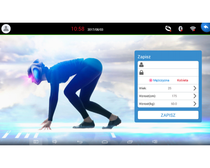The width and height of the screenshot is (210, 168).
Task: Open the Wi-Fi settings icon
Action: 193,29
